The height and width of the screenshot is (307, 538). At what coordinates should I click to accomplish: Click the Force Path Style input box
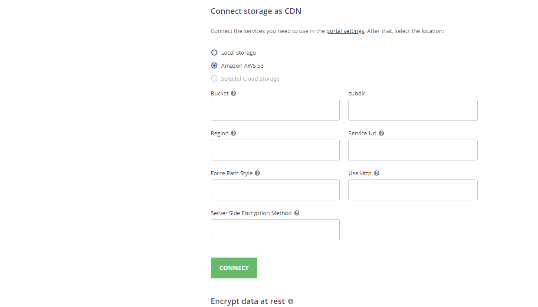coord(275,189)
